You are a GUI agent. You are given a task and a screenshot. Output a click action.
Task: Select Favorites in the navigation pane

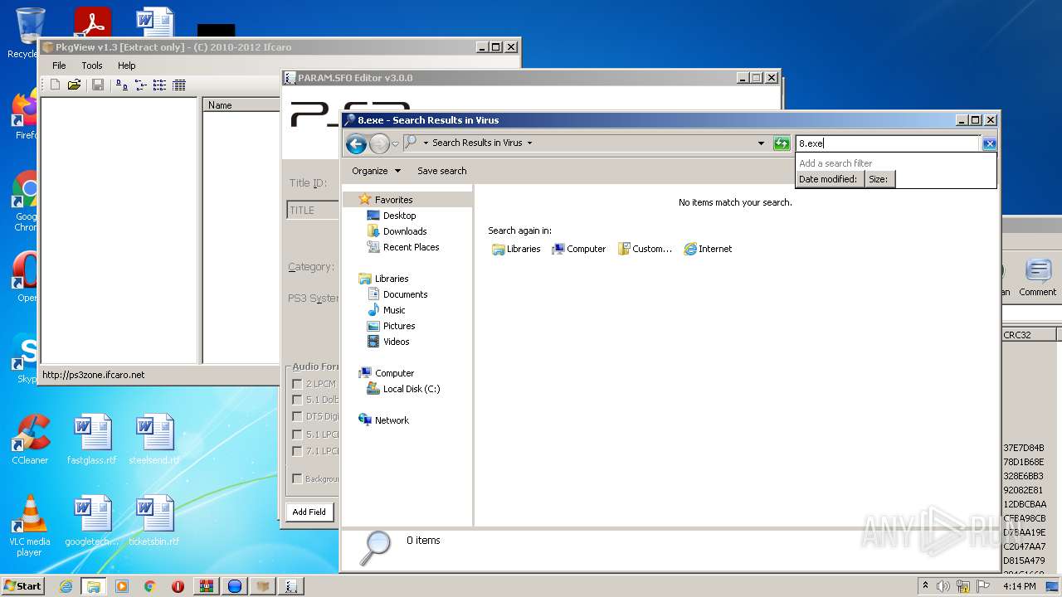point(393,200)
